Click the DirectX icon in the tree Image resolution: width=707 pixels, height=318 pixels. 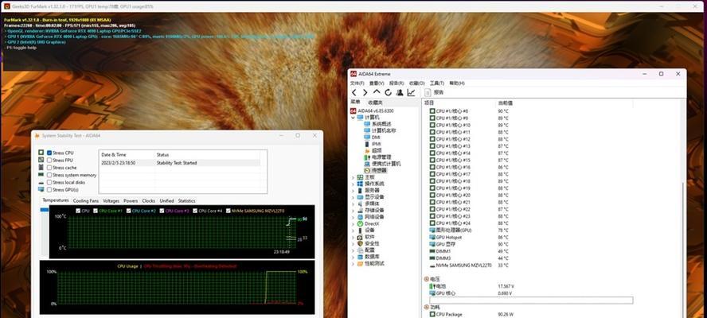pos(360,224)
